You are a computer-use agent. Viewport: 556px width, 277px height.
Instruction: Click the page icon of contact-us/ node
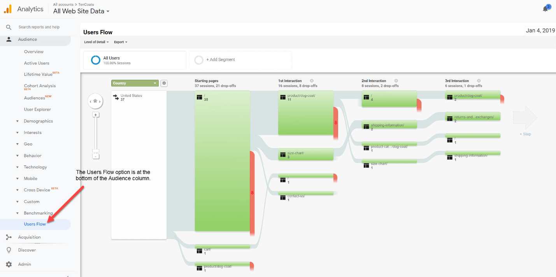point(283,198)
